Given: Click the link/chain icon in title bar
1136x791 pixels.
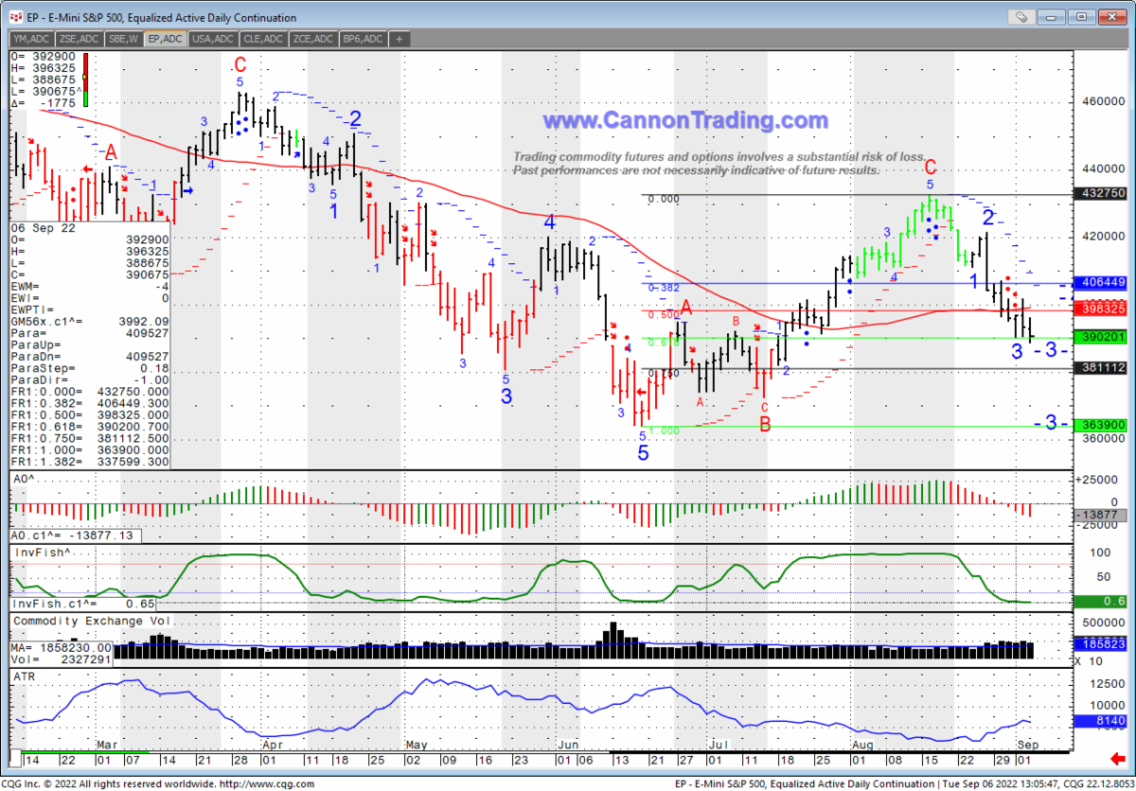Looking at the screenshot, I should point(1021,16).
